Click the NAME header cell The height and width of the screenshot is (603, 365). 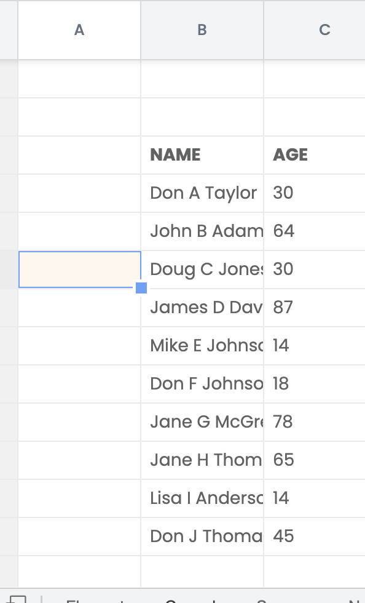202,155
